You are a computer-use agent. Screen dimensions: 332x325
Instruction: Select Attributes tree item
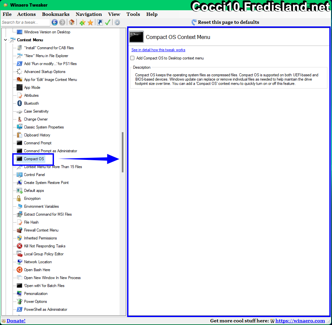[31, 95]
